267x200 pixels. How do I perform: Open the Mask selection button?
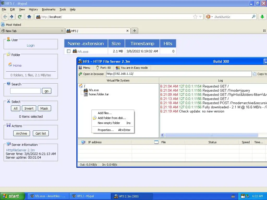pyautogui.click(x=44, y=109)
